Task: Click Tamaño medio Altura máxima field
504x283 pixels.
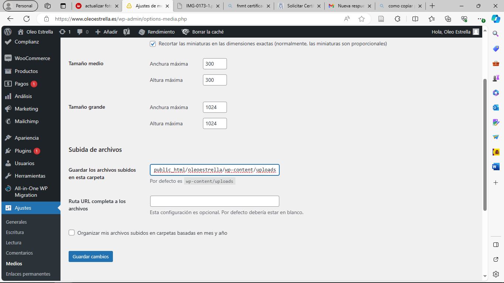Action: pos(215,80)
